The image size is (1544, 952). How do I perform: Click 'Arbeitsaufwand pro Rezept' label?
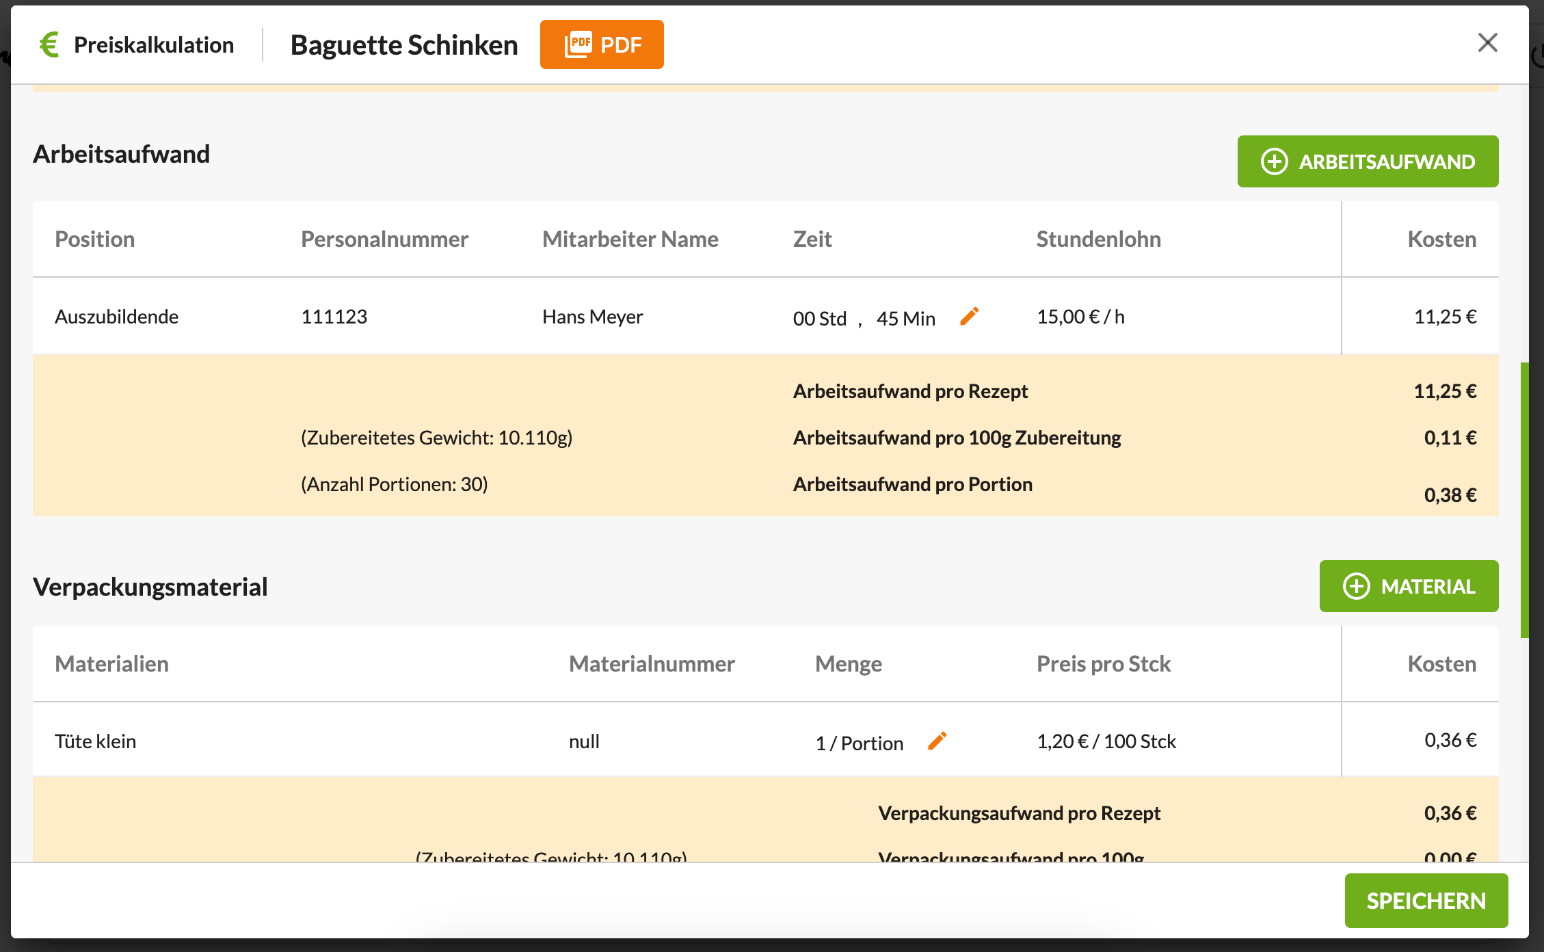click(x=910, y=391)
